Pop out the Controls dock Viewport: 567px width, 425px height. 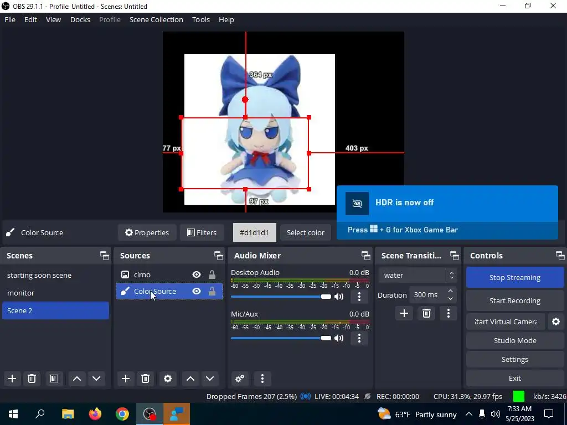pos(560,256)
